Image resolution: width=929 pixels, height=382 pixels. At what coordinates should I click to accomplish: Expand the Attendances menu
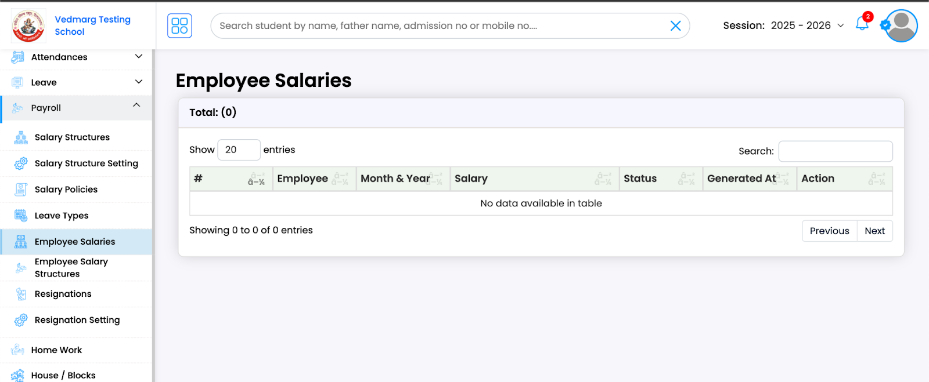coord(138,57)
